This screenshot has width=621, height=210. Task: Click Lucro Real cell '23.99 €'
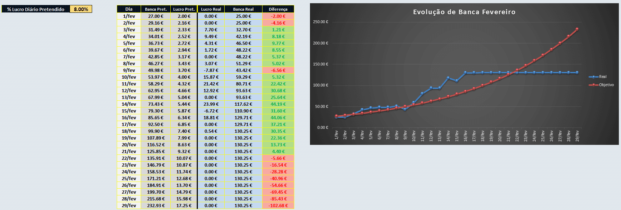[211, 104]
